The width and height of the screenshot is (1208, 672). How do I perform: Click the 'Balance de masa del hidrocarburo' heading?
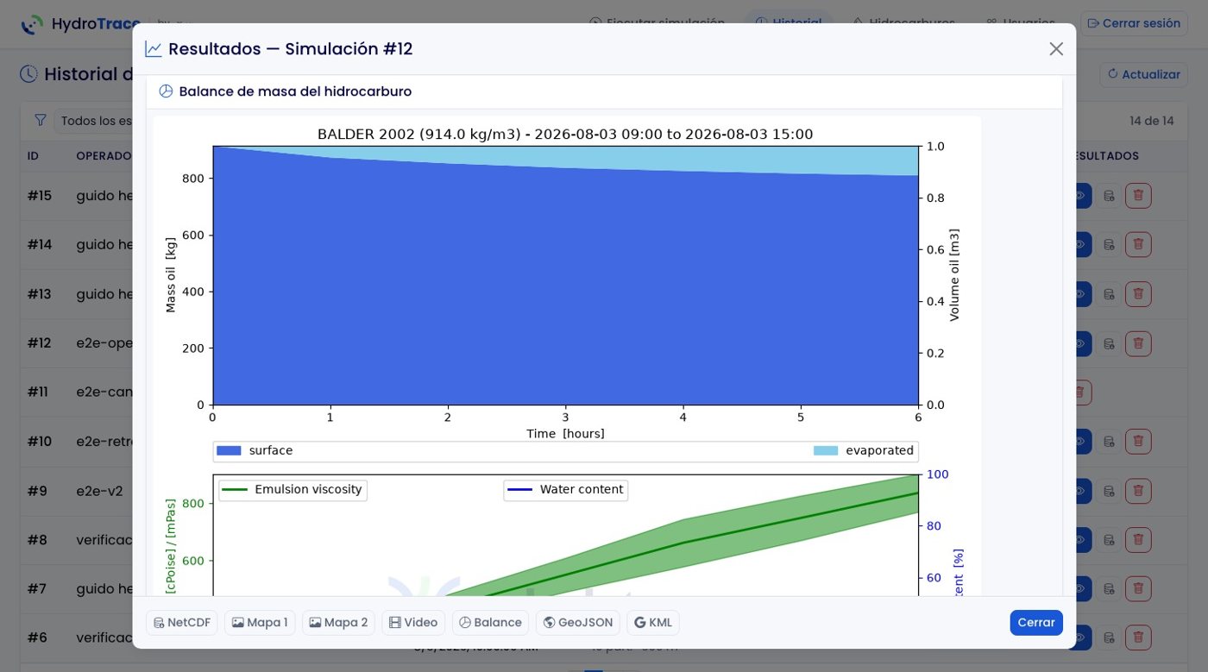click(x=295, y=91)
